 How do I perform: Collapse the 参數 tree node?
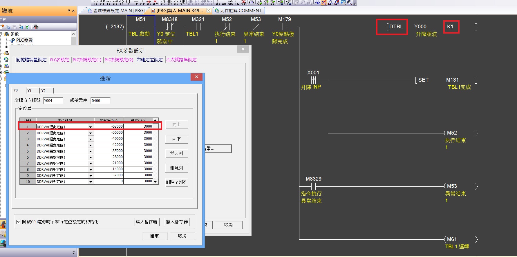tap(1, 34)
